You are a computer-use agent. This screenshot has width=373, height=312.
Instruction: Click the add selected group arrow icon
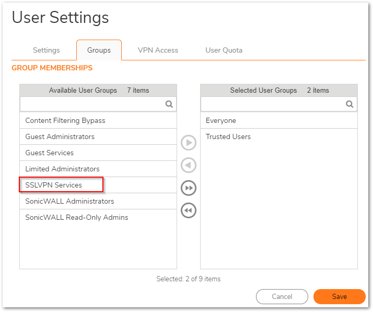189,143
